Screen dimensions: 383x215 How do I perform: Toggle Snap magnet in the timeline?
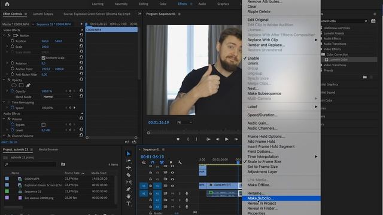(x=153, y=162)
